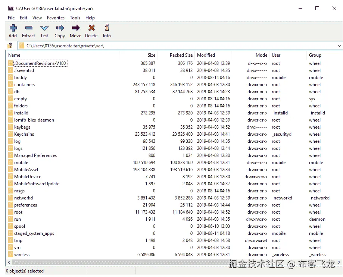Click the Test archive icon
This screenshot has width=343, height=277.
pyautogui.click(x=44, y=28)
